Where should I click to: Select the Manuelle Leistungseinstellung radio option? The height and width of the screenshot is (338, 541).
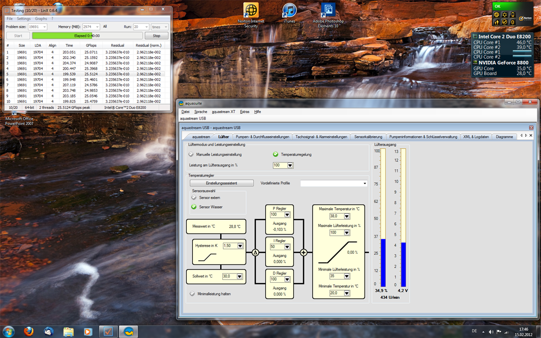[192, 154]
